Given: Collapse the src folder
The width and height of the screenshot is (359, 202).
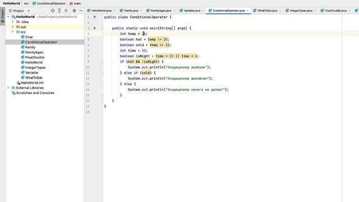Looking at the screenshot, I should click(x=13, y=32).
